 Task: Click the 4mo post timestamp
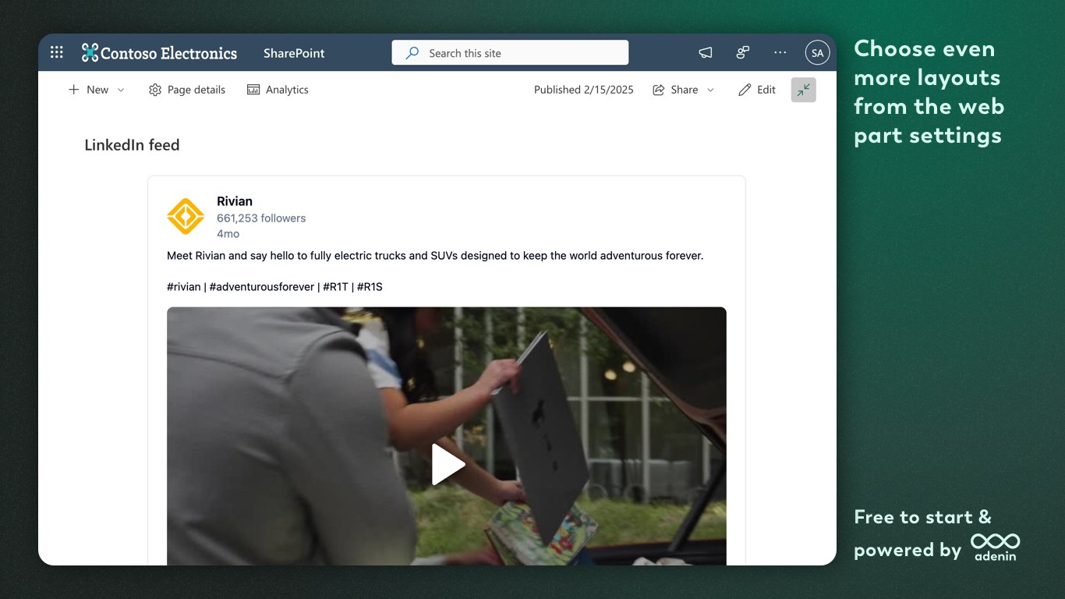coord(228,234)
